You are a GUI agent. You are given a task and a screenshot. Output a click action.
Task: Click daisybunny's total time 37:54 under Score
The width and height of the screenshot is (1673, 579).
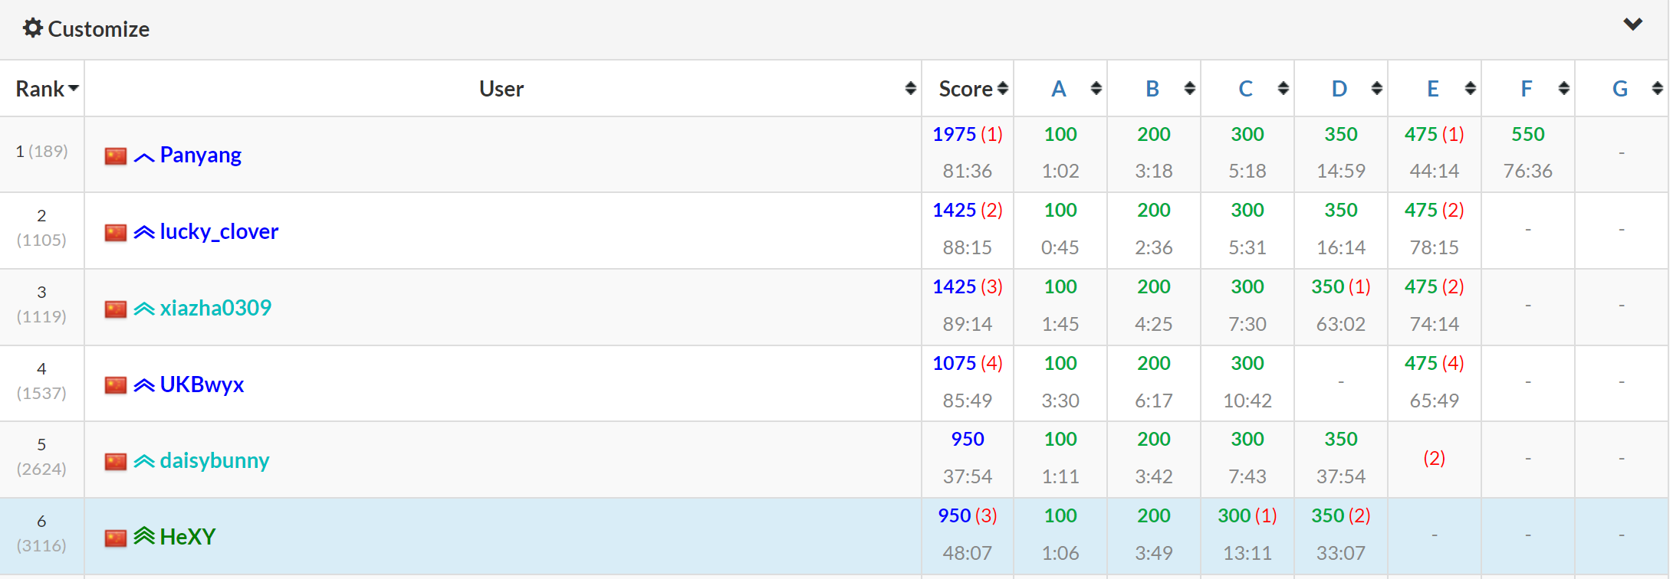(968, 476)
